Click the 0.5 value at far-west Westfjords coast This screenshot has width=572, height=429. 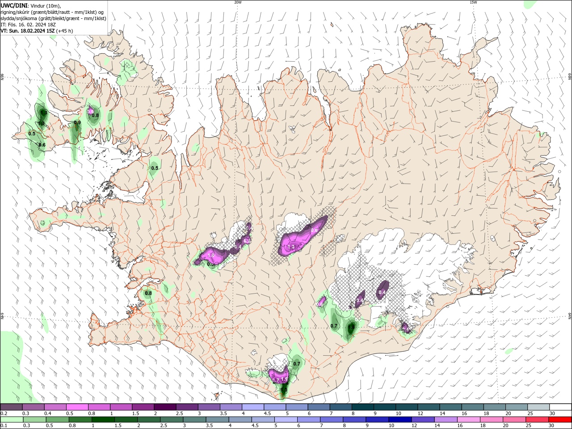[x=32, y=134]
